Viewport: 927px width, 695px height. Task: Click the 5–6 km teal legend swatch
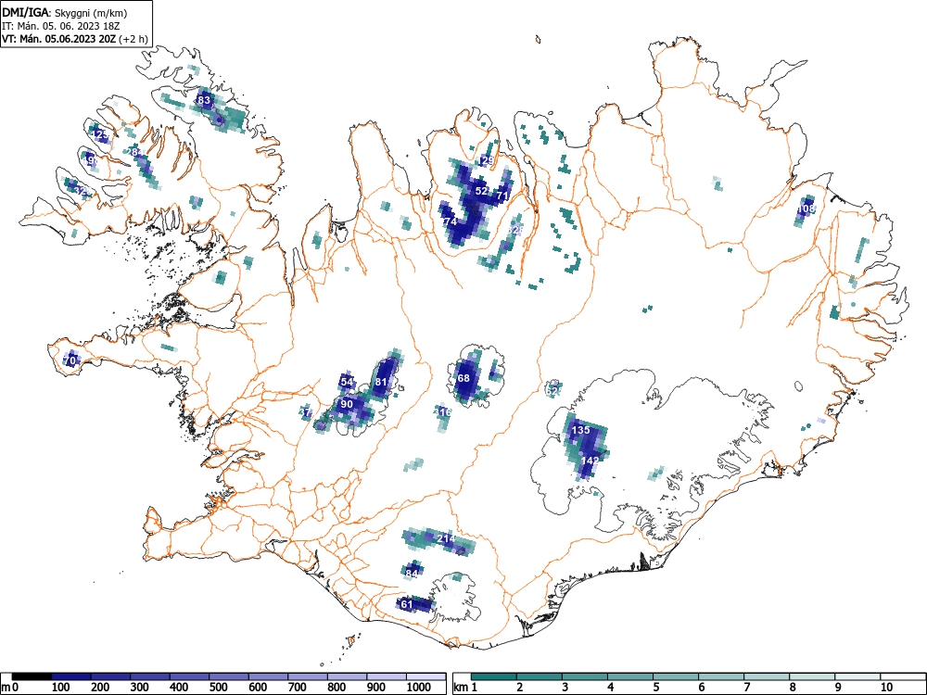click(x=675, y=677)
